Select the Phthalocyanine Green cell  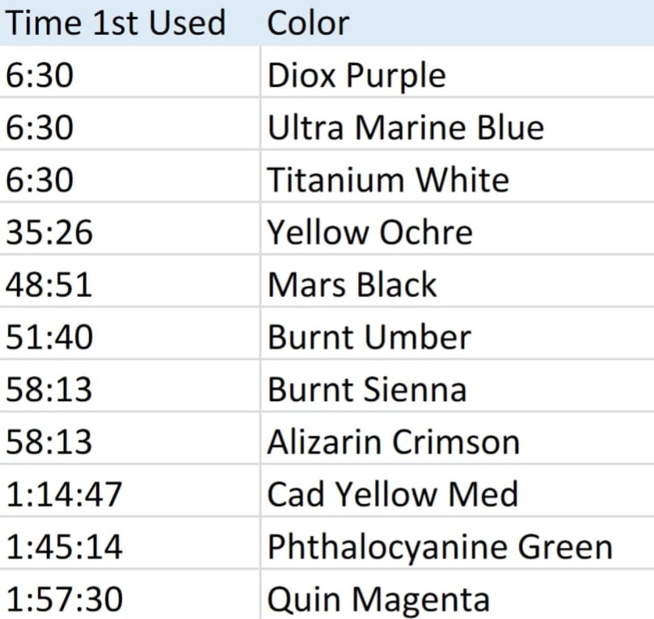(x=439, y=547)
